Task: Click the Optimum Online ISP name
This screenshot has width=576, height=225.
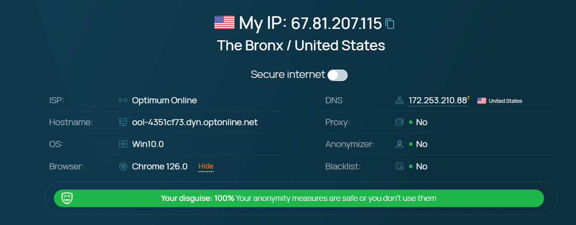Action: [x=164, y=101]
